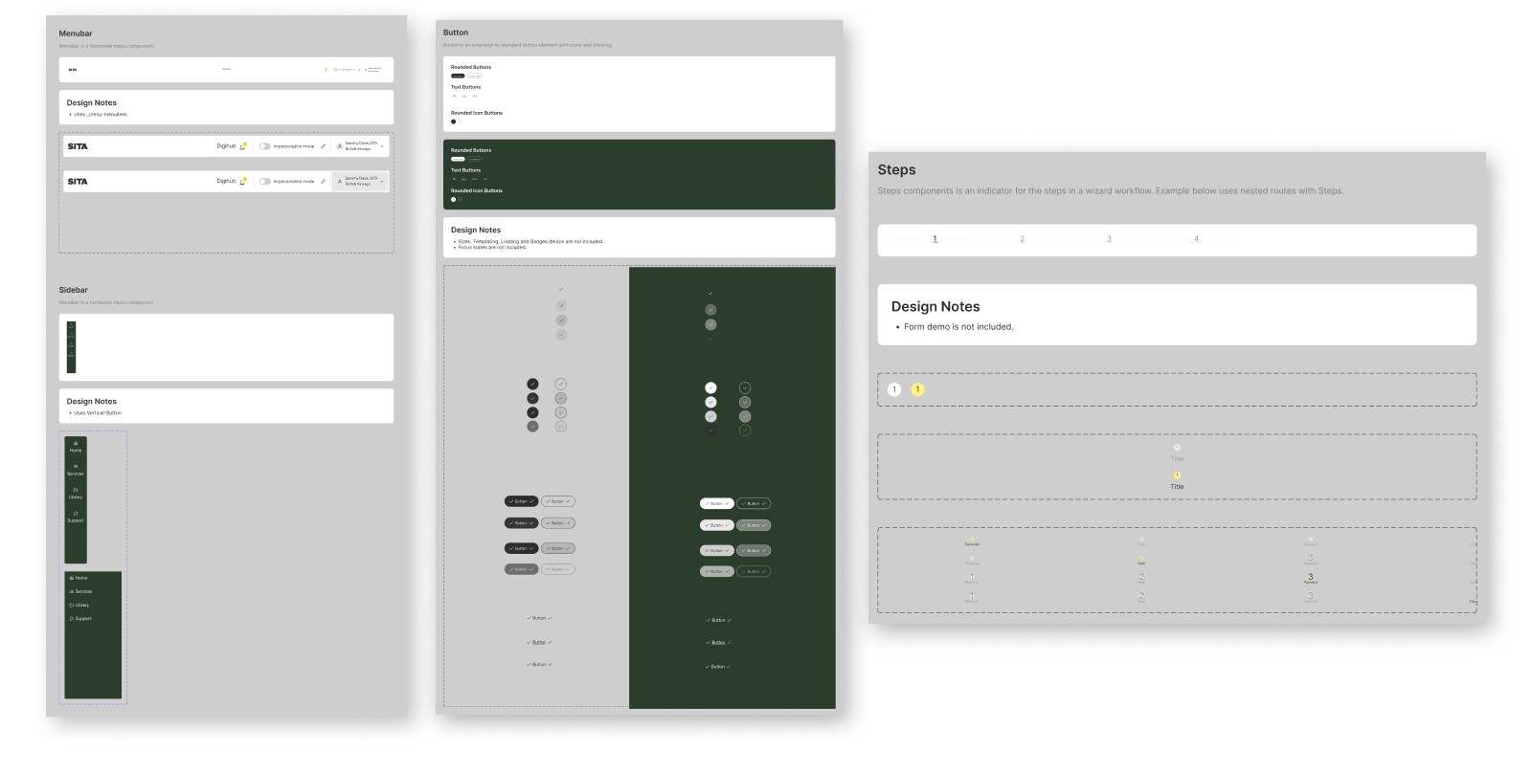Toggle Impersonation mode switch in the second menubar
The height and width of the screenshot is (772, 1532).
tap(264, 181)
